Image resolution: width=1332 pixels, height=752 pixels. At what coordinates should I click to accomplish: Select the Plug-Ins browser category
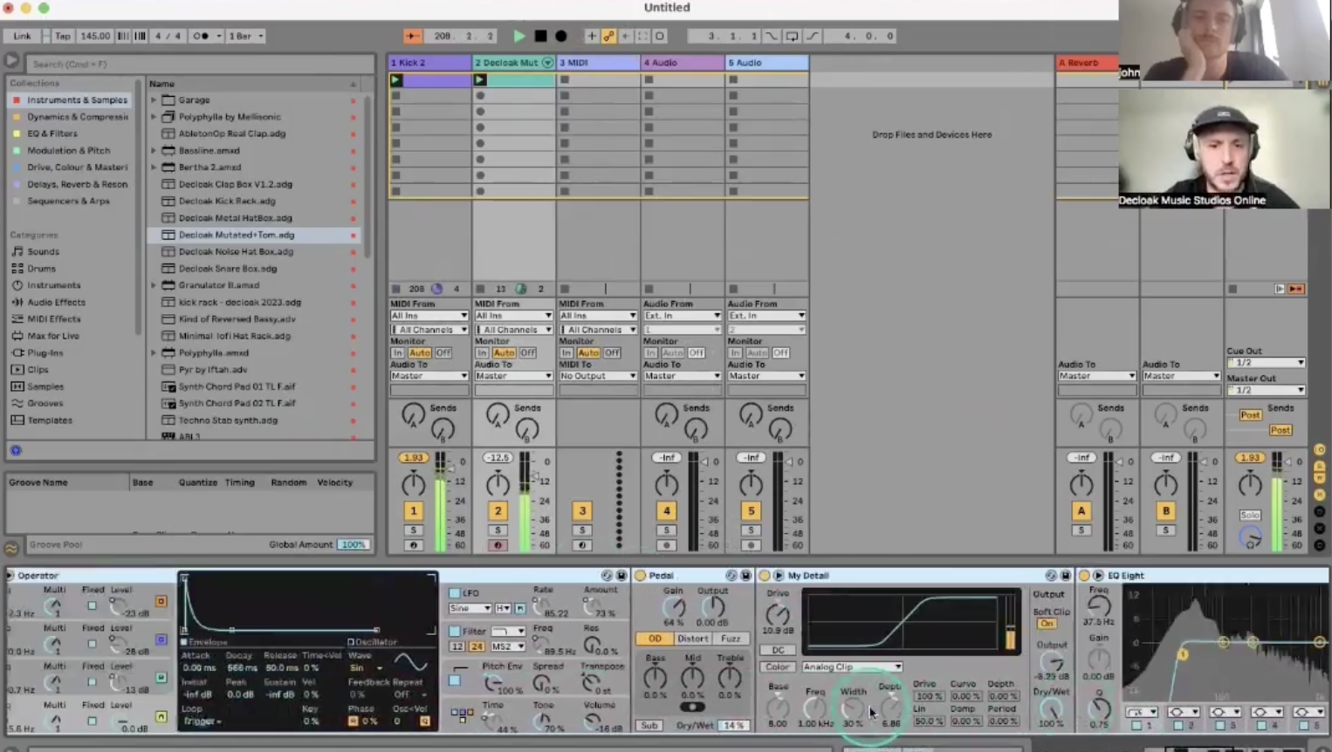pos(45,353)
